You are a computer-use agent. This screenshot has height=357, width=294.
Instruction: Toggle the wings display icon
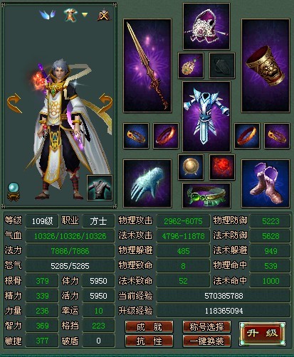(x=48, y=15)
